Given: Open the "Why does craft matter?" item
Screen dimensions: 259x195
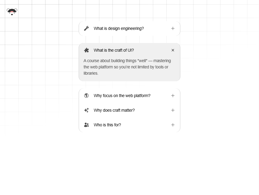Looking at the screenshot, I should pos(114,110).
